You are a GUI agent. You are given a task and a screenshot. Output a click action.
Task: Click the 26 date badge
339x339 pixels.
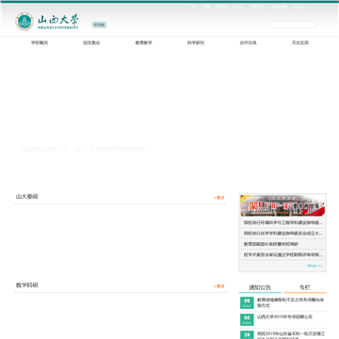click(x=247, y=335)
